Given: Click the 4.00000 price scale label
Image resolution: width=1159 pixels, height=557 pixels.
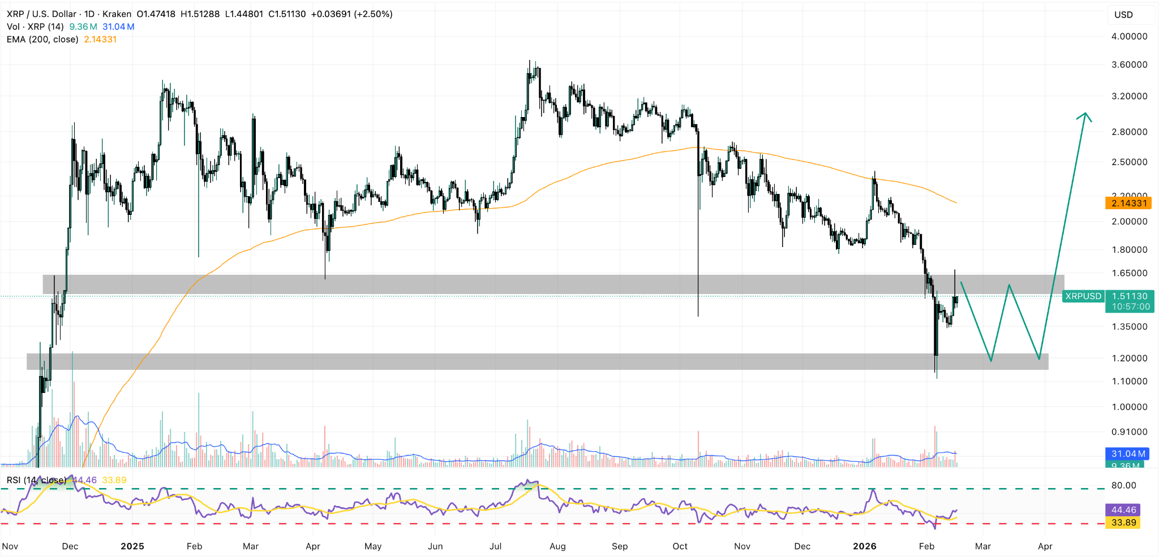Looking at the screenshot, I should (x=1130, y=36).
